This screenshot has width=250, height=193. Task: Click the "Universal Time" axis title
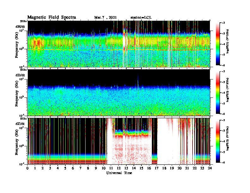point(119,173)
